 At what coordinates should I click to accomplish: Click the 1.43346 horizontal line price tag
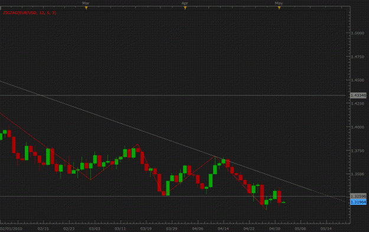[x=358, y=95]
